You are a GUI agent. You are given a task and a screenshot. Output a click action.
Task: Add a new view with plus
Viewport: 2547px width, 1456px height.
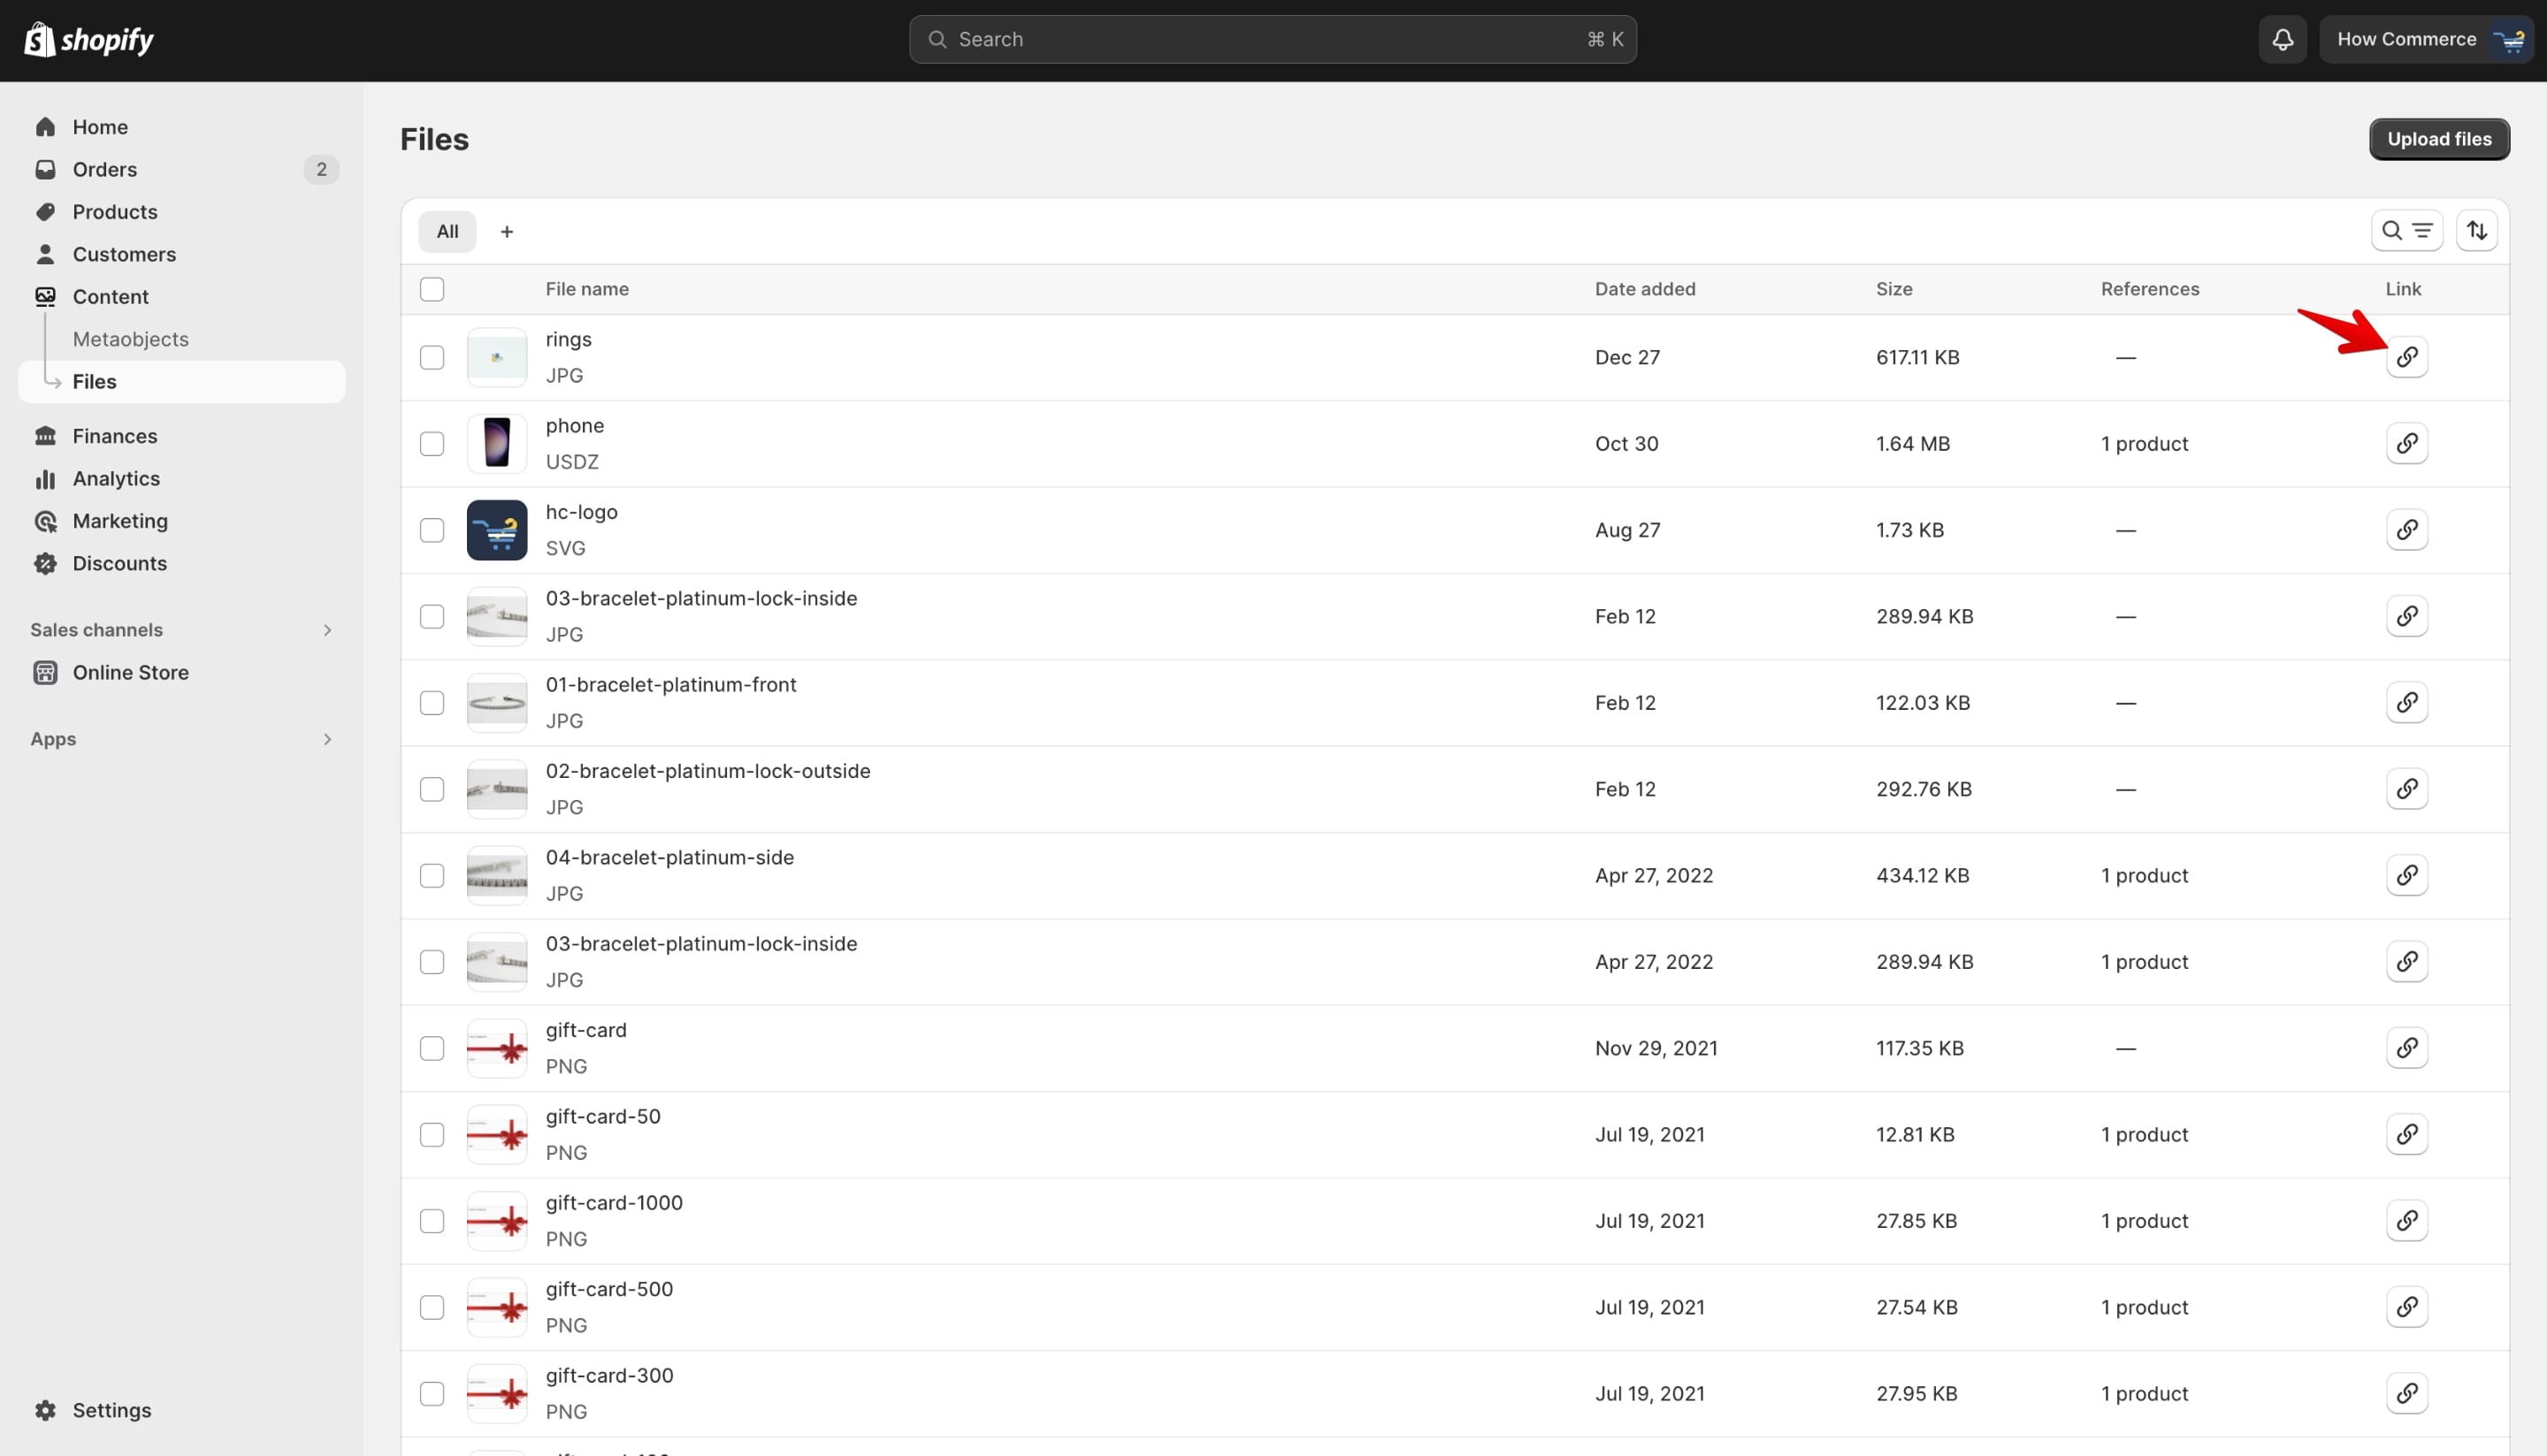click(506, 231)
